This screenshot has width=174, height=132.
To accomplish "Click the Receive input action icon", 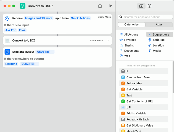I will [x=7, y=18].
